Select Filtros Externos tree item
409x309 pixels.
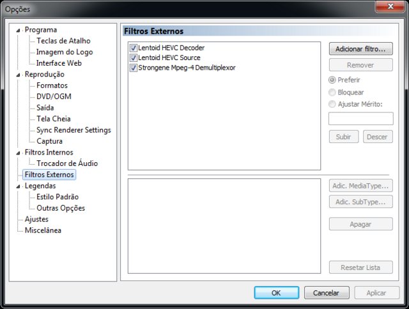click(49, 174)
